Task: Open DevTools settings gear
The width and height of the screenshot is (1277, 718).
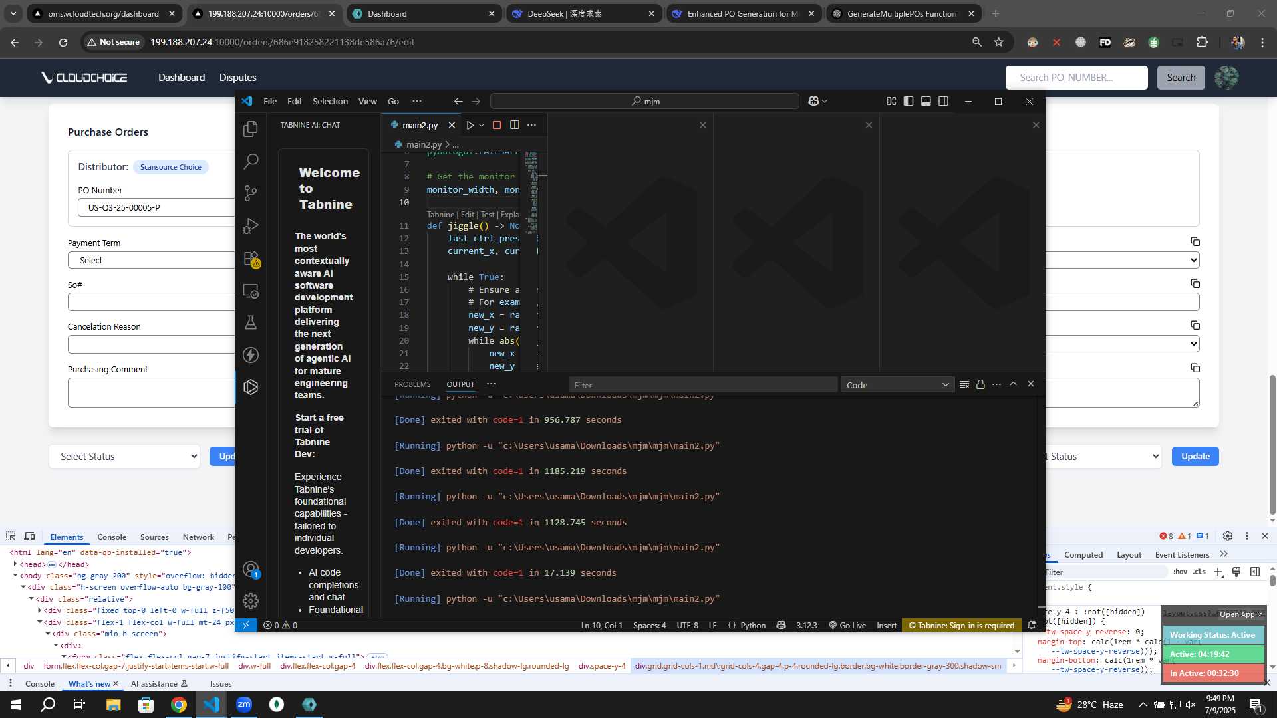Action: 1228,536
